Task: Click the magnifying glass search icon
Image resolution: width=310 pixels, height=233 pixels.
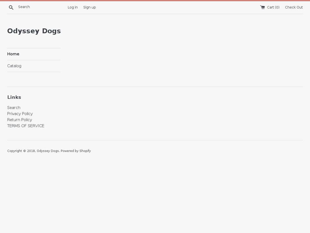Action: tap(11, 7)
